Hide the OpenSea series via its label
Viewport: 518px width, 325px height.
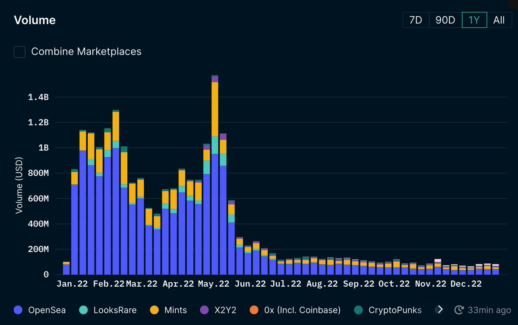click(47, 310)
